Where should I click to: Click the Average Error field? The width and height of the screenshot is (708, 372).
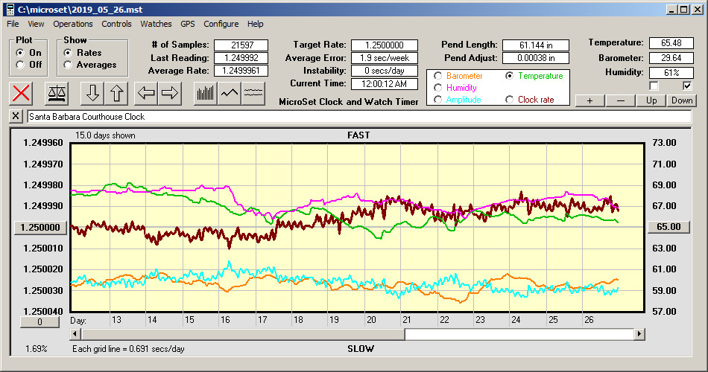pyautogui.click(x=385, y=58)
